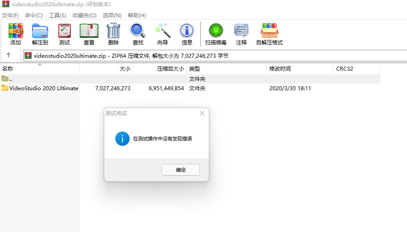Go up one level with arrow icon

coord(8,55)
